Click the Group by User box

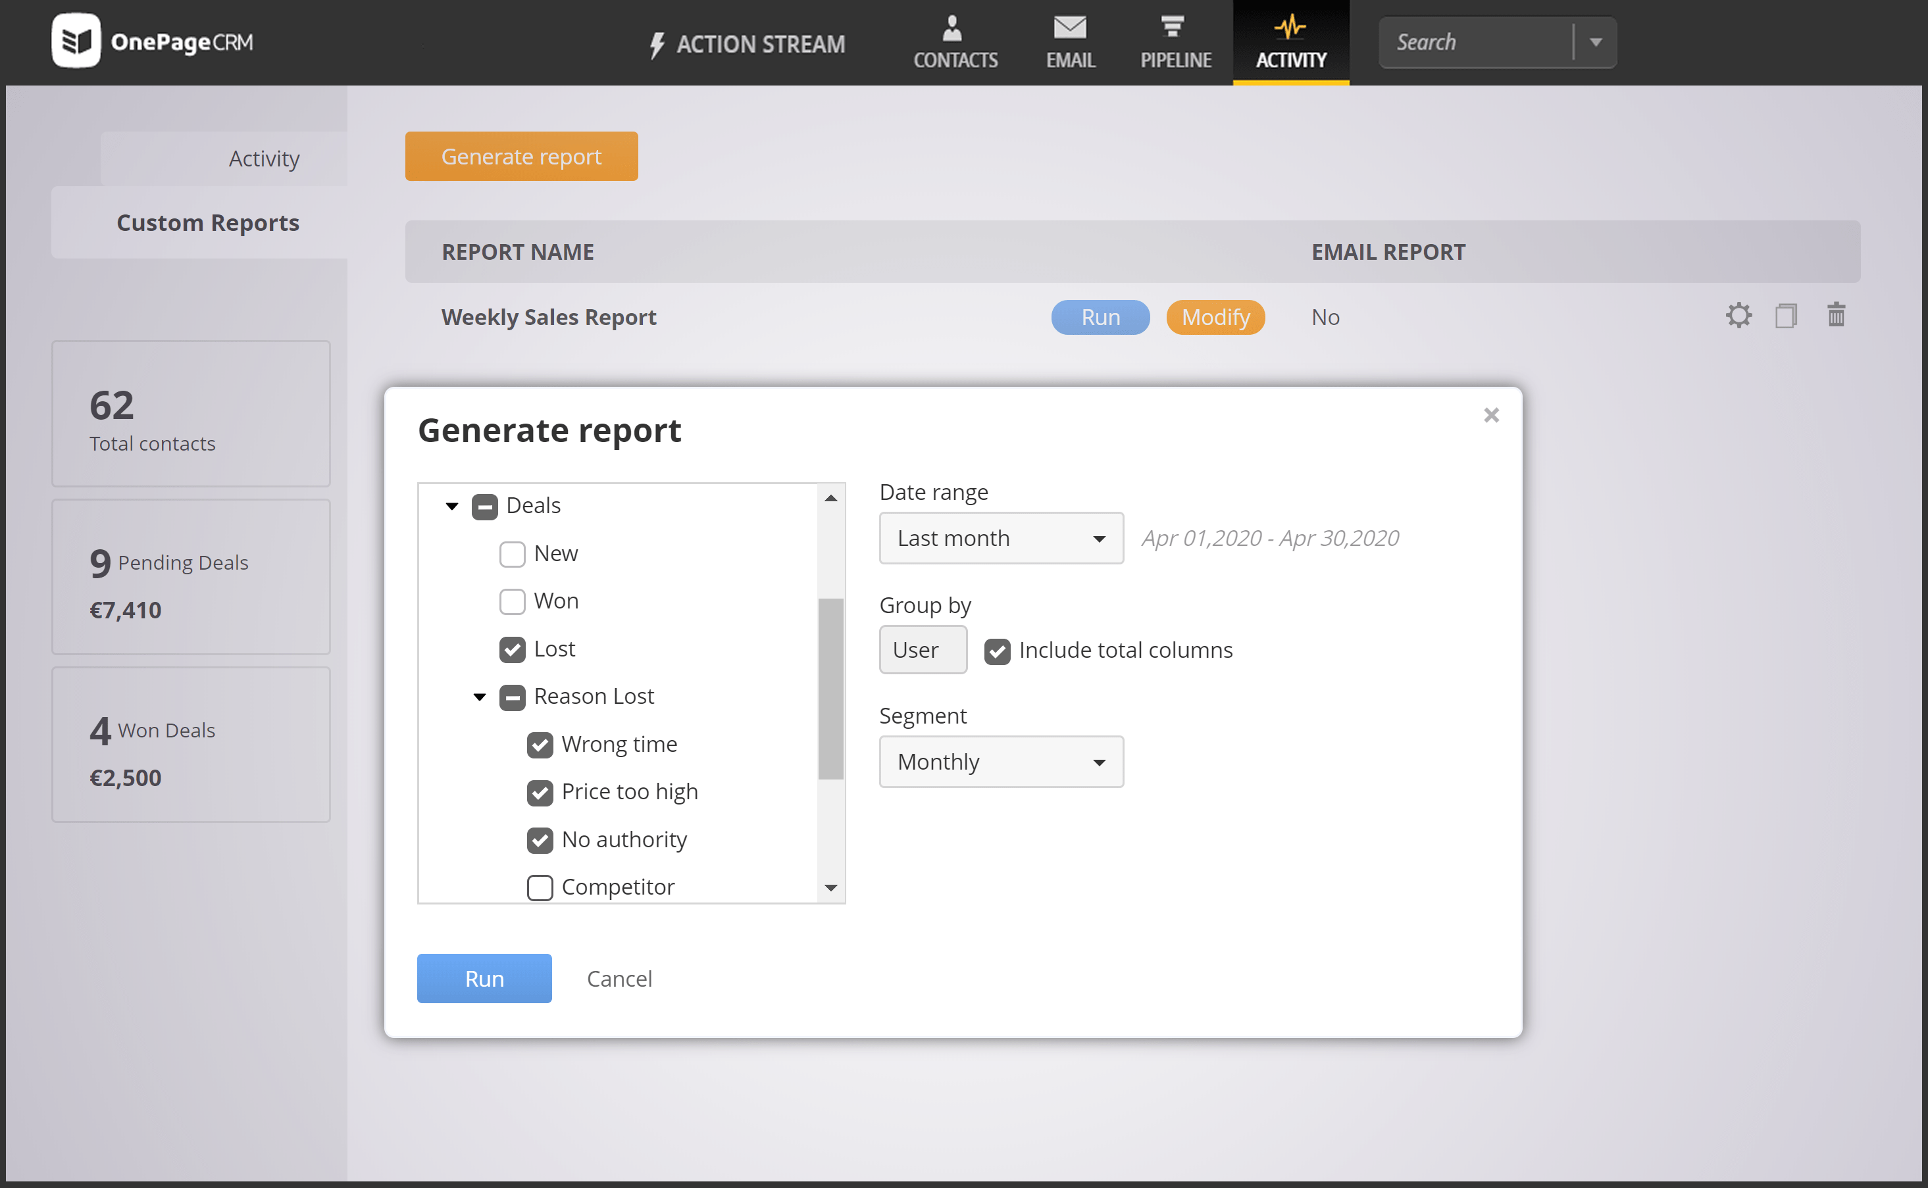(x=923, y=650)
